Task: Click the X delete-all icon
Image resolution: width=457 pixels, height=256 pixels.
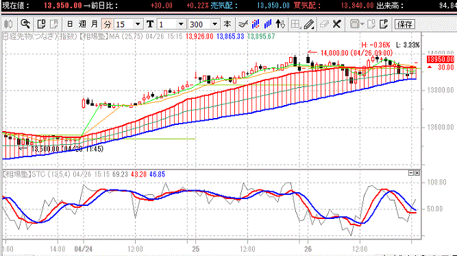Action: [x=336, y=24]
